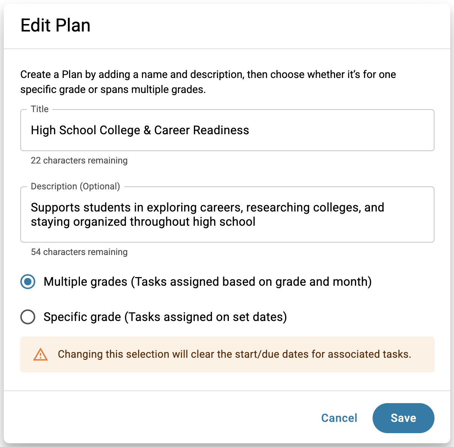
Task: Click the warning message about clearing dates
Action: coord(234,354)
